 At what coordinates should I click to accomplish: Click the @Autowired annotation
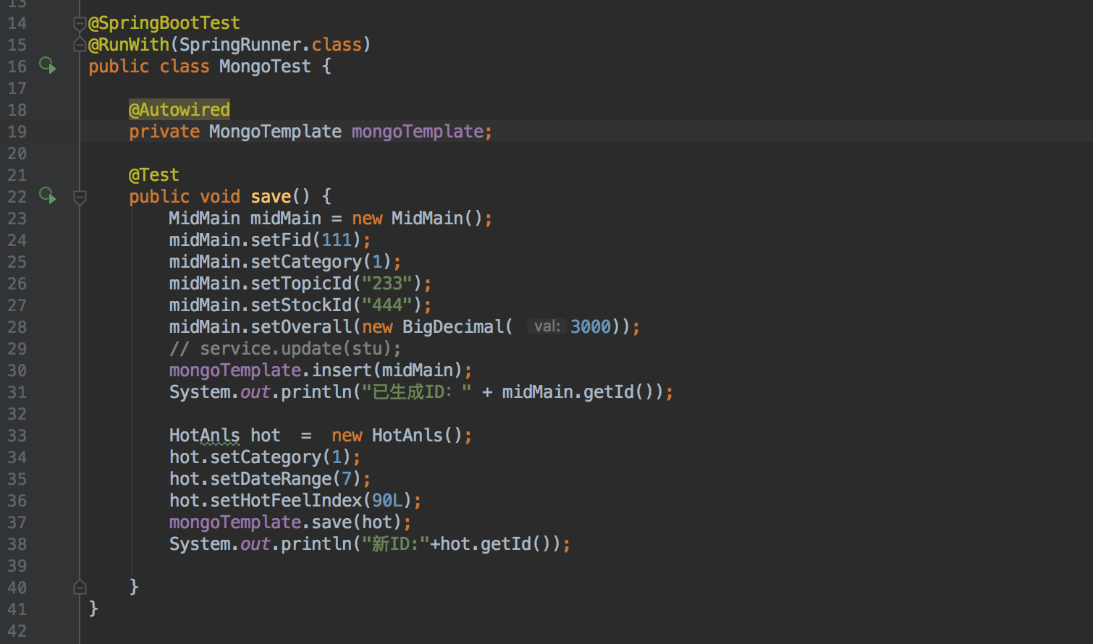(180, 110)
